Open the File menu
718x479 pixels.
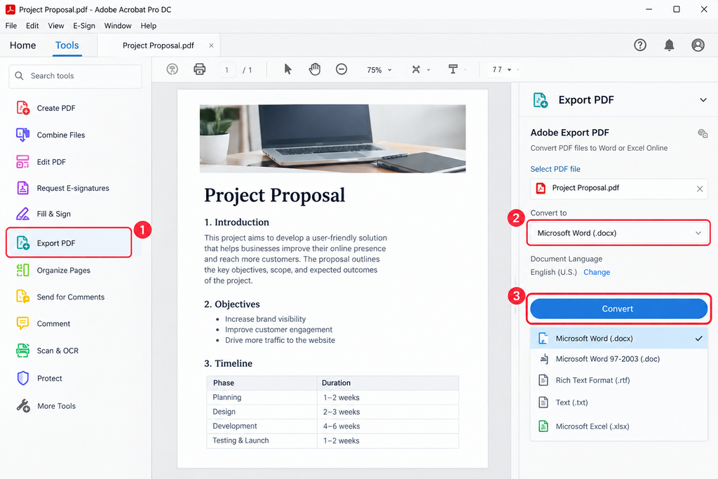[x=11, y=26]
